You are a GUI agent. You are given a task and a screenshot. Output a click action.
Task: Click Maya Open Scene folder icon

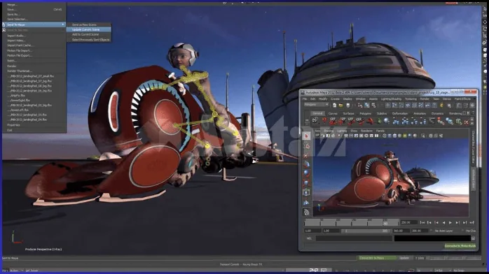[341, 106]
